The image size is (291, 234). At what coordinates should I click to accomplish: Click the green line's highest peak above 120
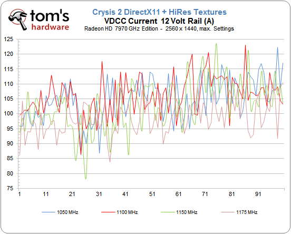[216, 44]
